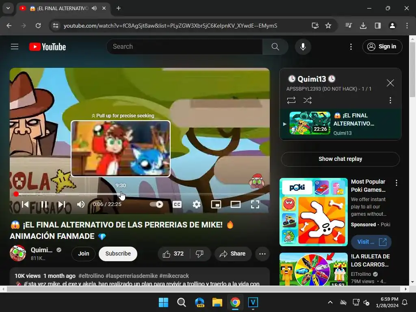Go back in browser history
Viewport: 416px width, 312px height.
click(9, 26)
